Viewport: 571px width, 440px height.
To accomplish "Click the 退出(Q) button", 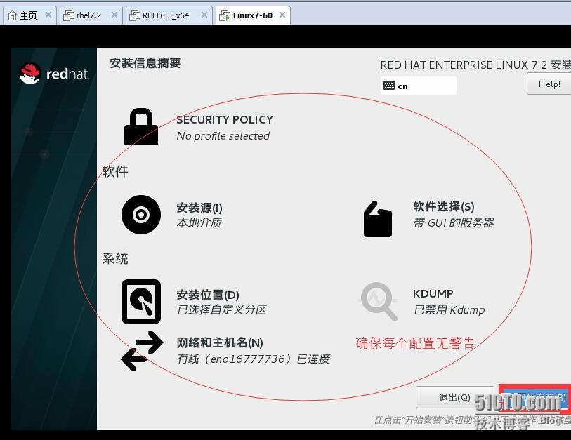I will 455,397.
